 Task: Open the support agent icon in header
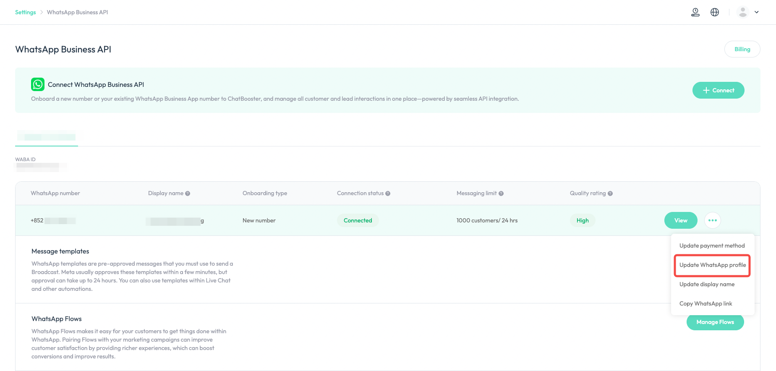[695, 12]
